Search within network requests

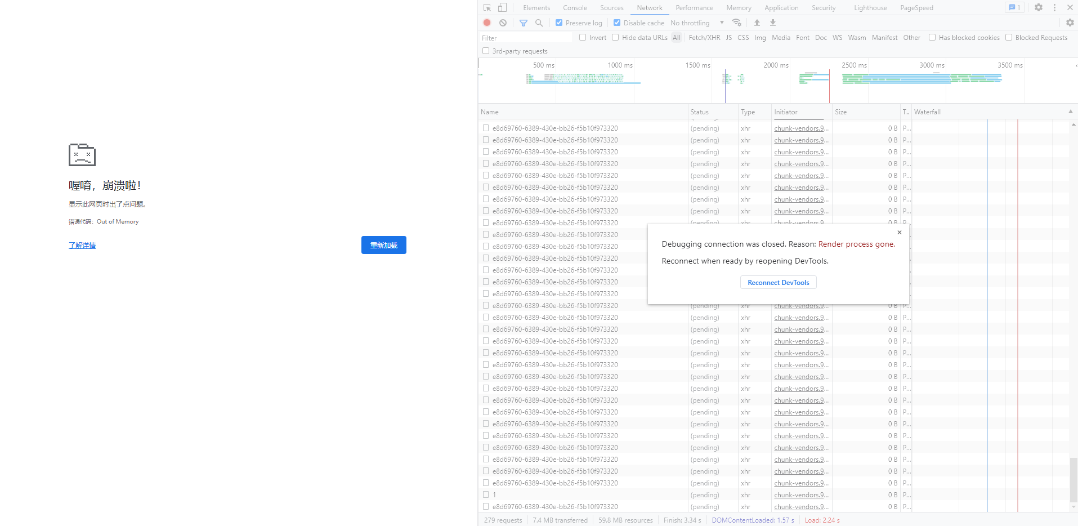pyautogui.click(x=539, y=23)
